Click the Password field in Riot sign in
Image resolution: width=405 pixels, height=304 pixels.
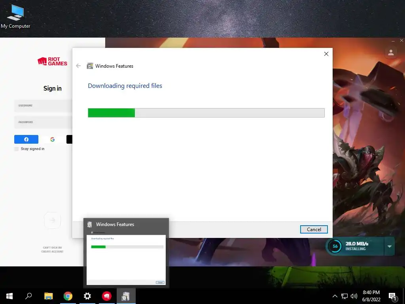coord(43,122)
